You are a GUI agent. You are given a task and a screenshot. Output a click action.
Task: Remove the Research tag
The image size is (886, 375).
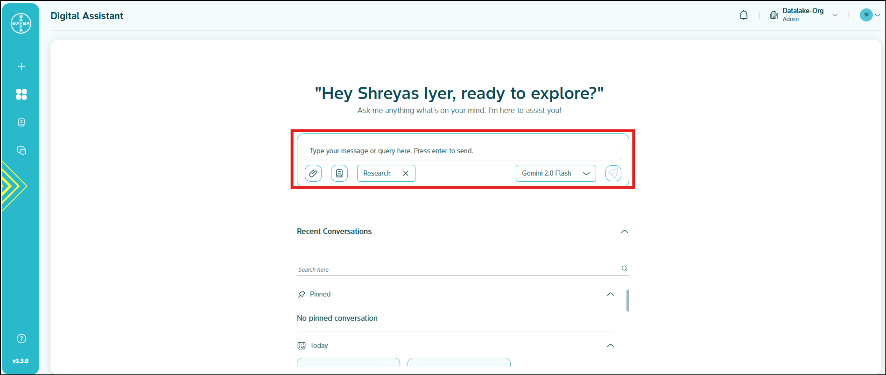coord(406,173)
